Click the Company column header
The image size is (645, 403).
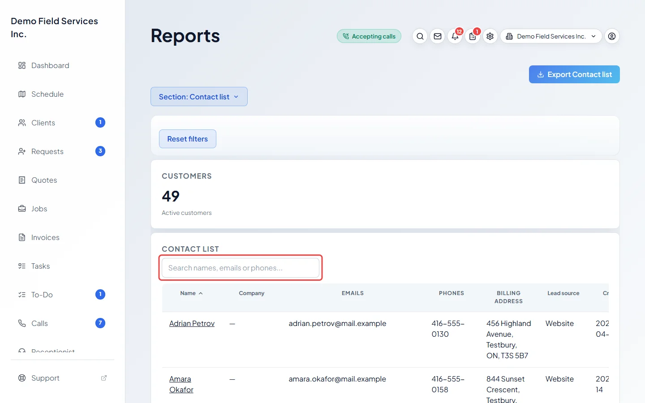click(x=252, y=293)
